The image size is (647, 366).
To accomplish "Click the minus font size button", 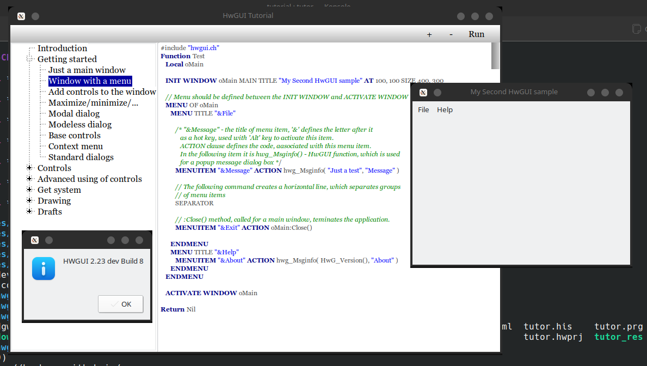I will [451, 34].
